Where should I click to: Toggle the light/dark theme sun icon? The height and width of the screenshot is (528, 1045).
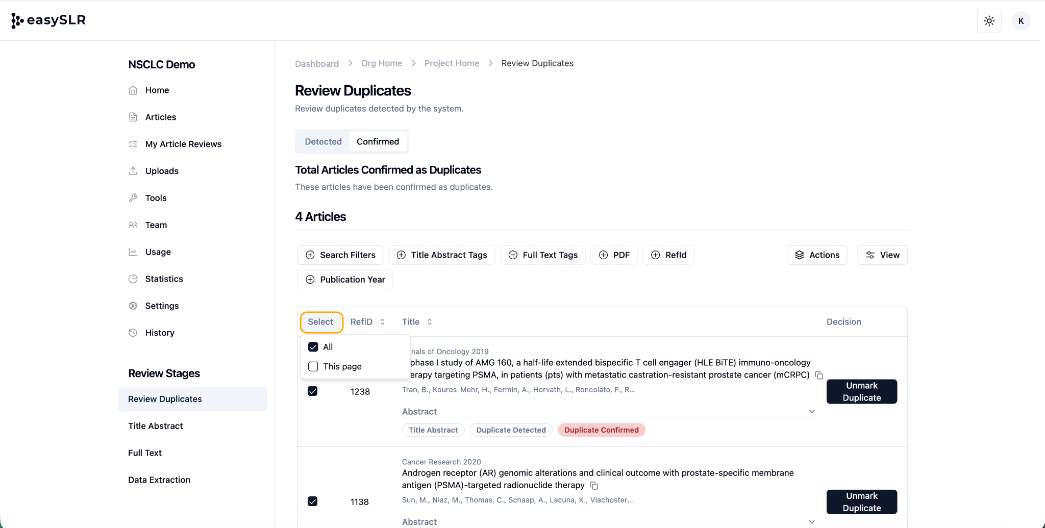989,21
